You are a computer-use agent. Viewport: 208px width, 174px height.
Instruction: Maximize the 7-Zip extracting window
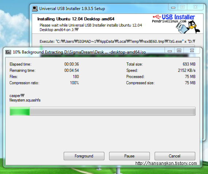pos(179,50)
